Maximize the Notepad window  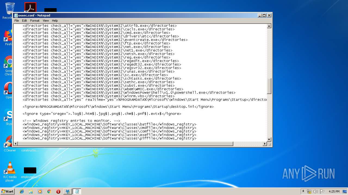tap(264, 15)
